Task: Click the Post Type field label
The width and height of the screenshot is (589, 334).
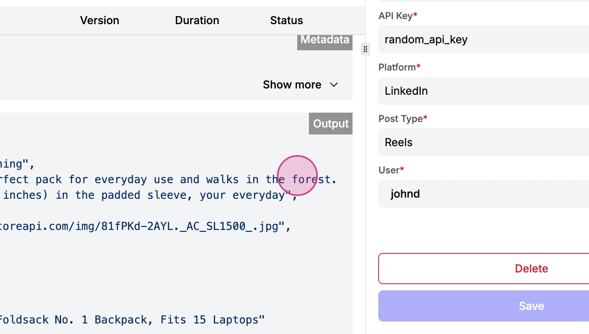Action: coord(400,119)
